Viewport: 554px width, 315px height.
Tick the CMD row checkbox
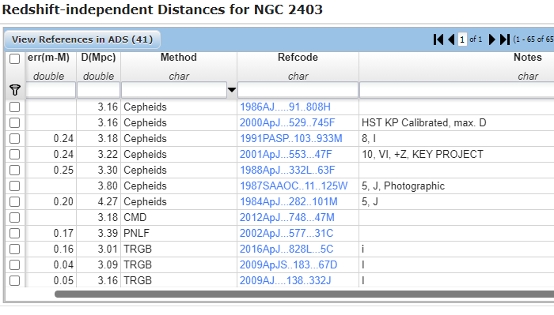click(x=14, y=217)
